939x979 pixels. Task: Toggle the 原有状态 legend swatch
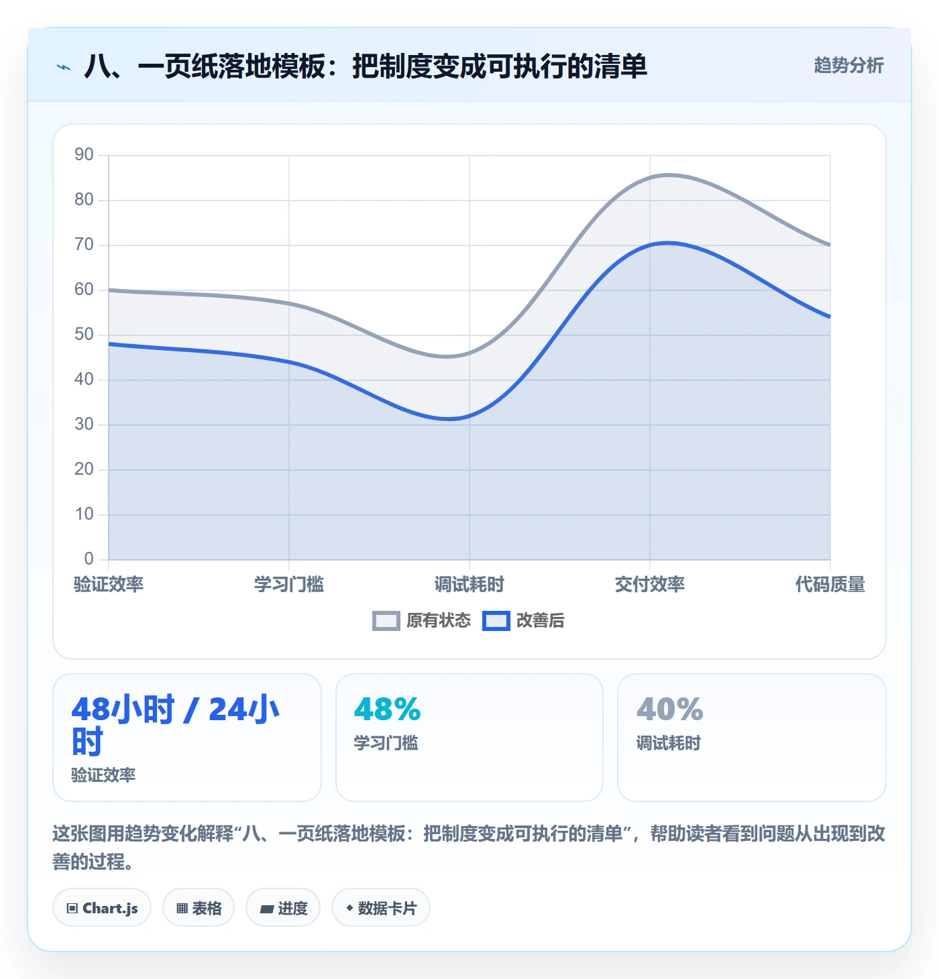point(386,621)
